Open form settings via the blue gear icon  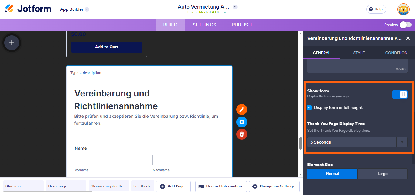click(242, 122)
